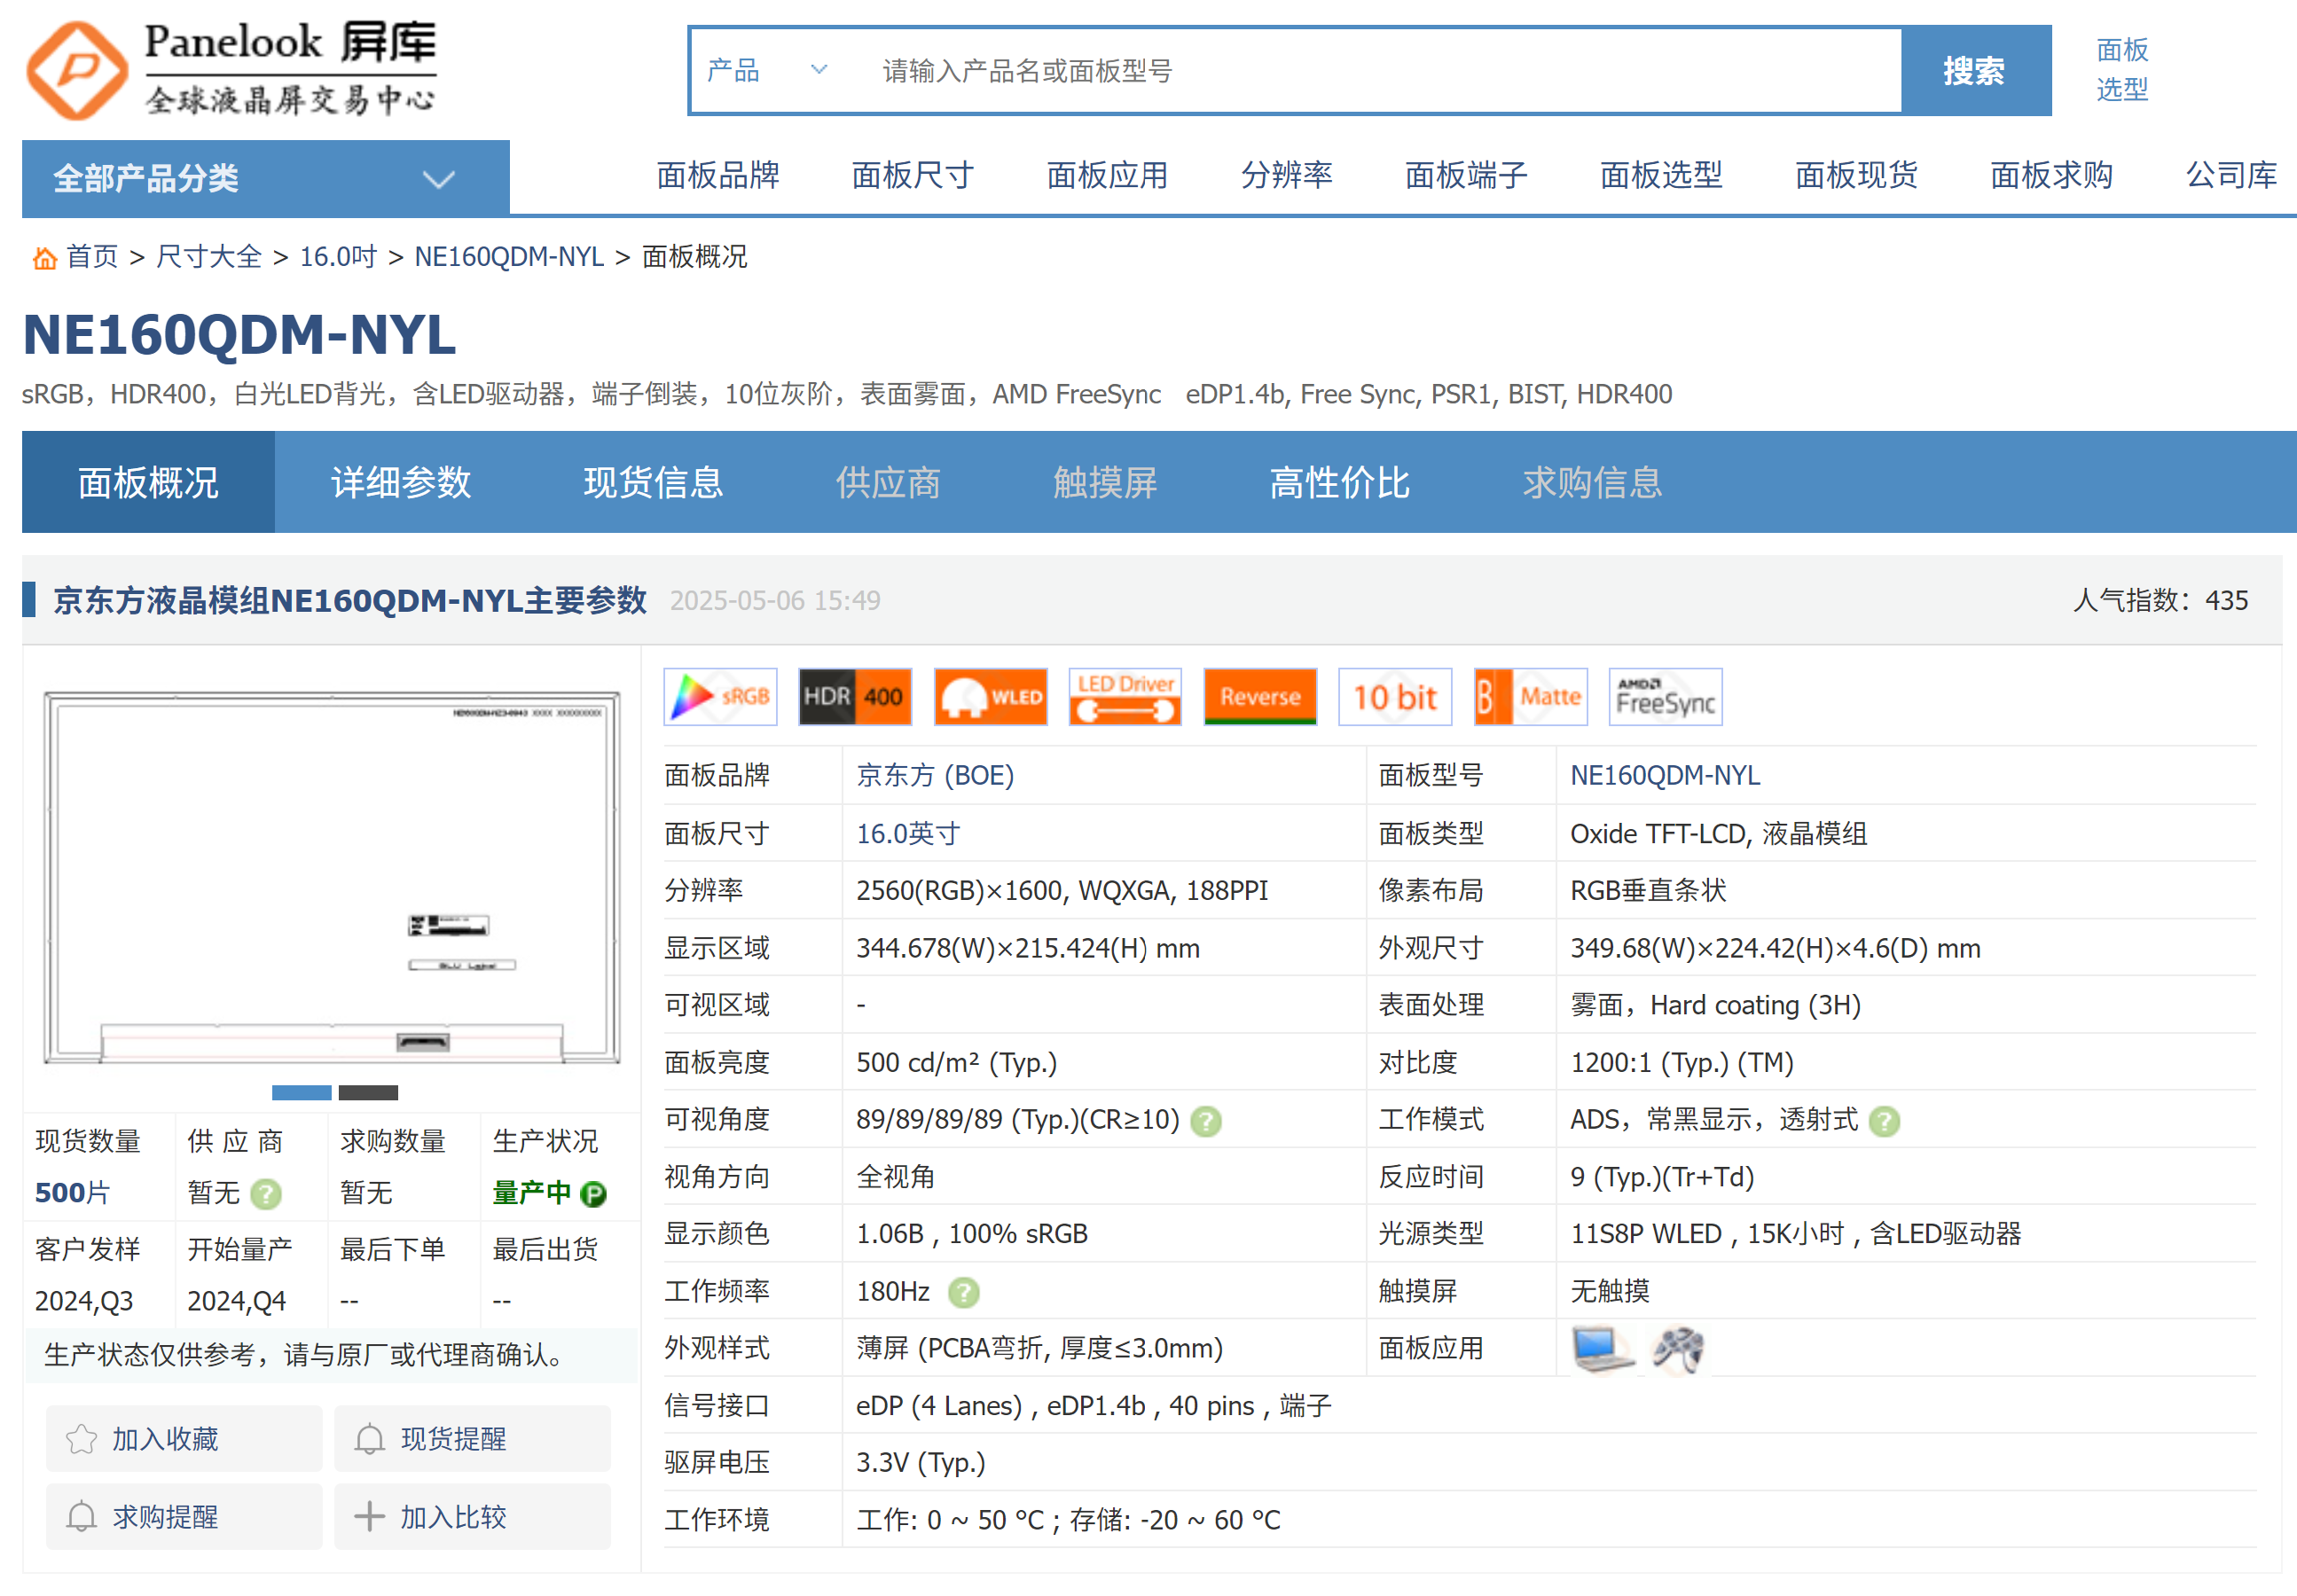Open the 京东方 (BOE) brand link

(935, 776)
